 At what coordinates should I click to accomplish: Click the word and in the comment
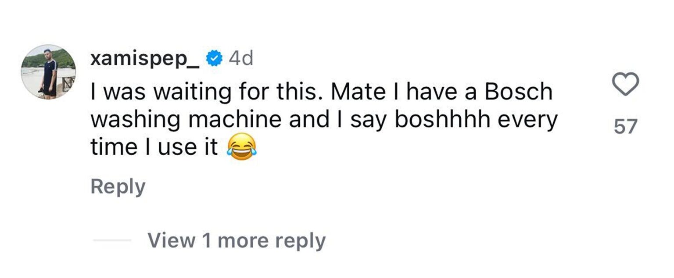click(x=308, y=119)
